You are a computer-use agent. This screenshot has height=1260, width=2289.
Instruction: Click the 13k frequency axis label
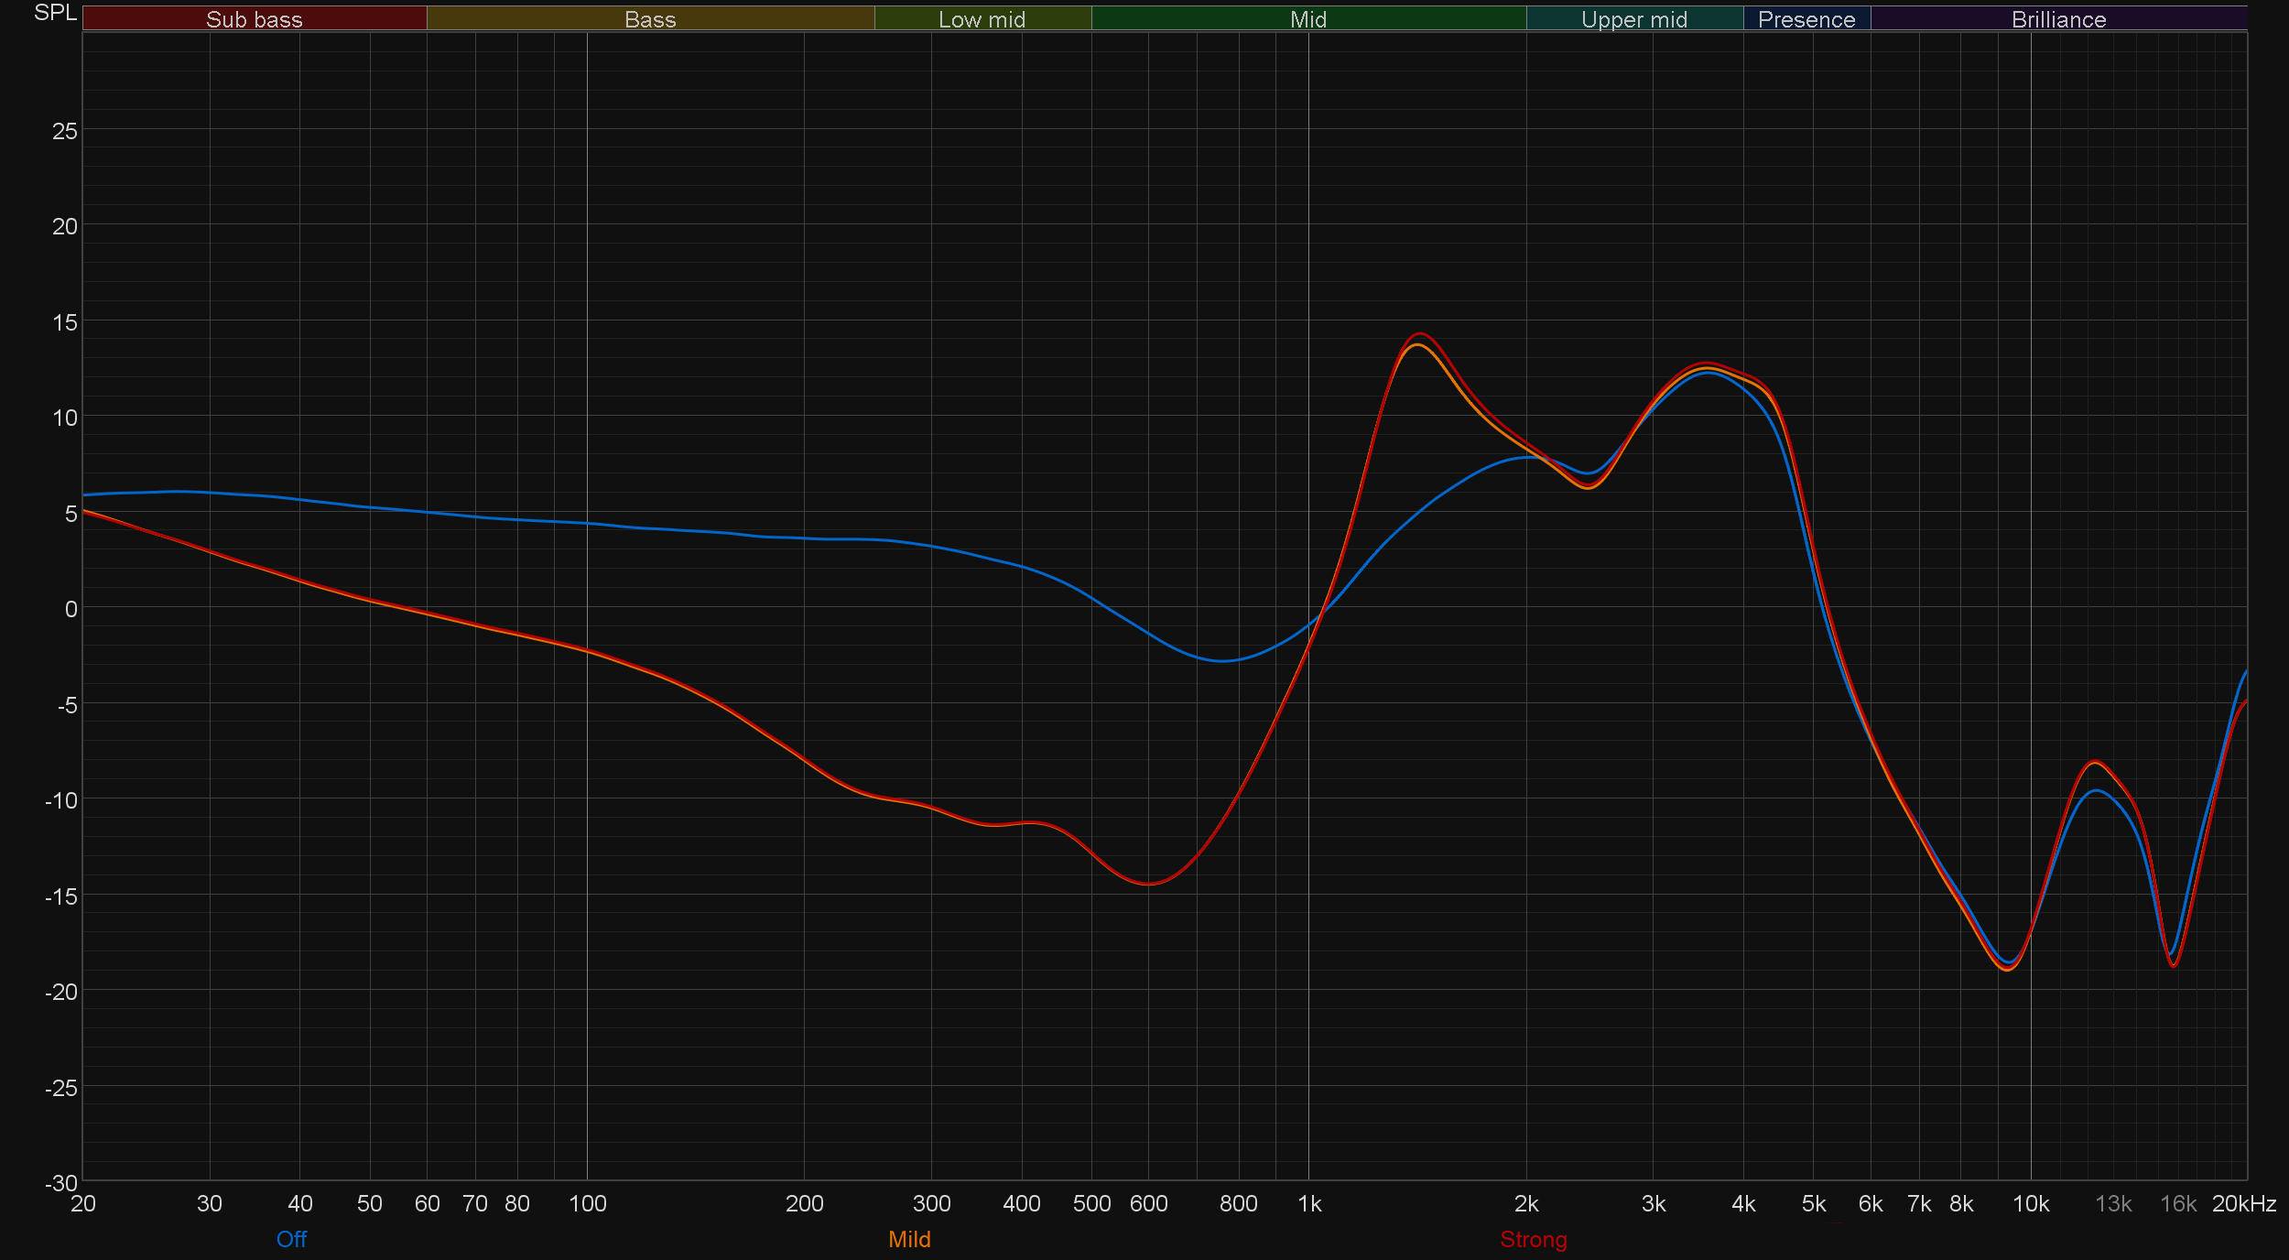(2113, 1204)
